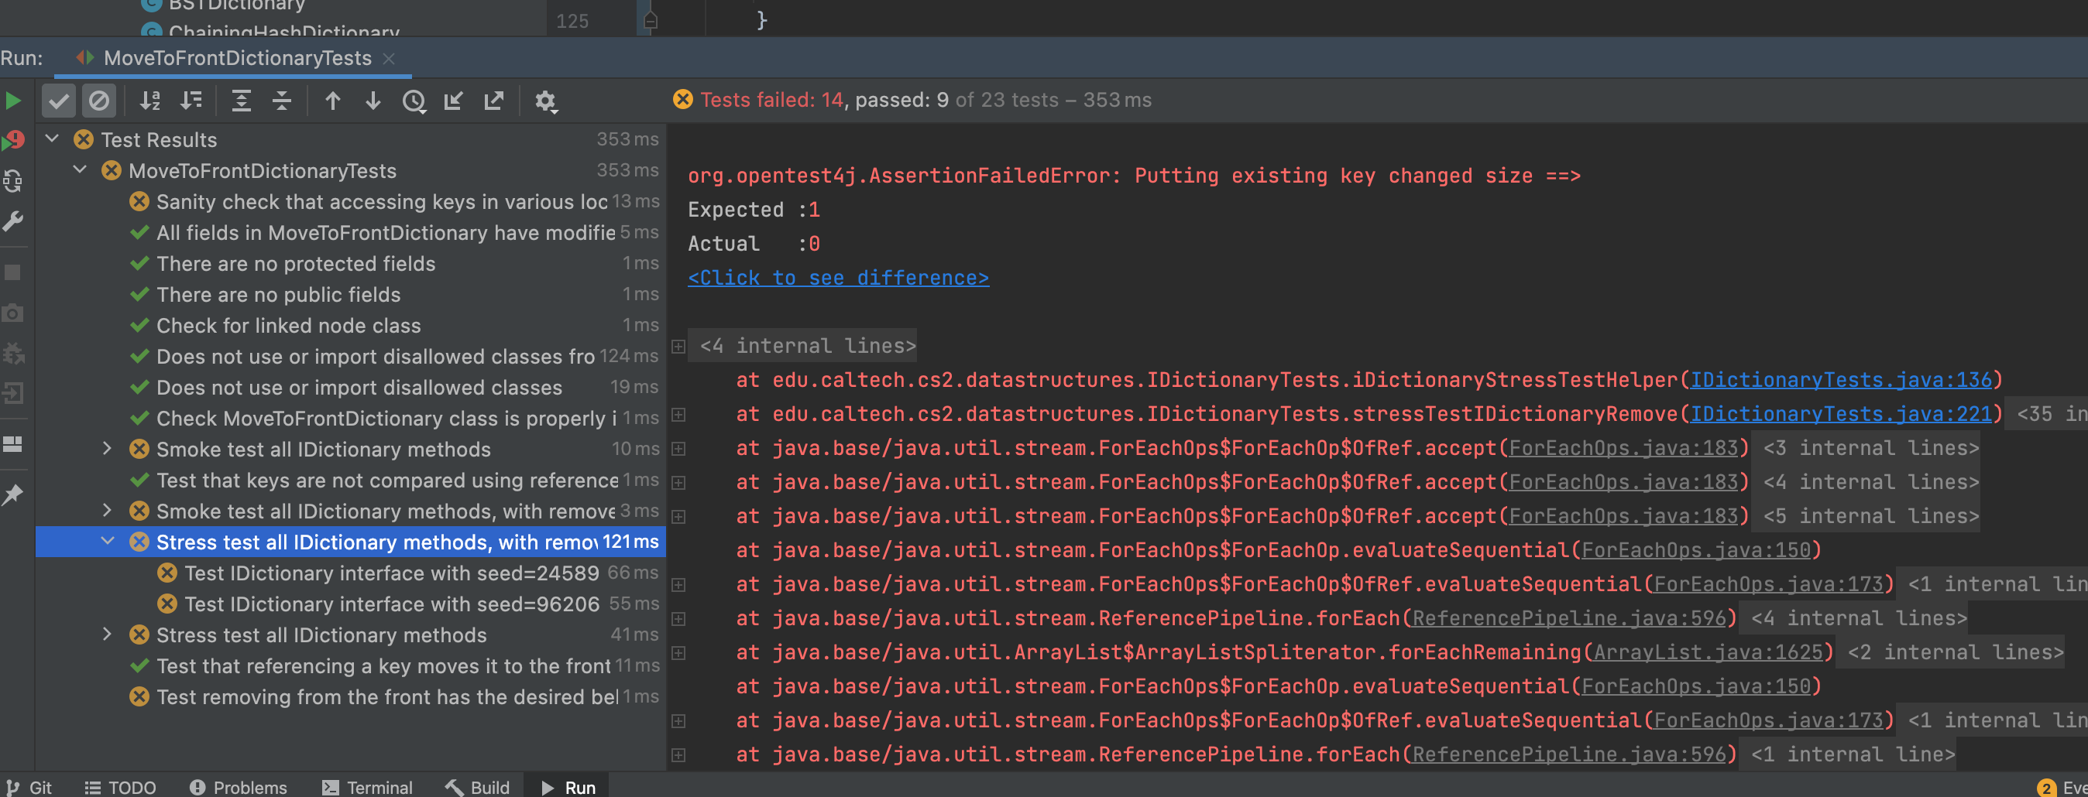2088x797 pixels.
Task: Sort tests by duration
Action: click(191, 101)
